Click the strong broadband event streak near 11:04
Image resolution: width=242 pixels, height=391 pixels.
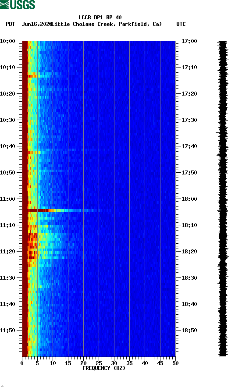tap(64, 210)
